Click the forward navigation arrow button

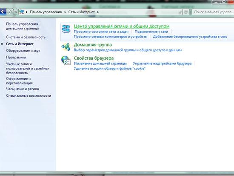pyautogui.click(x=10, y=12)
